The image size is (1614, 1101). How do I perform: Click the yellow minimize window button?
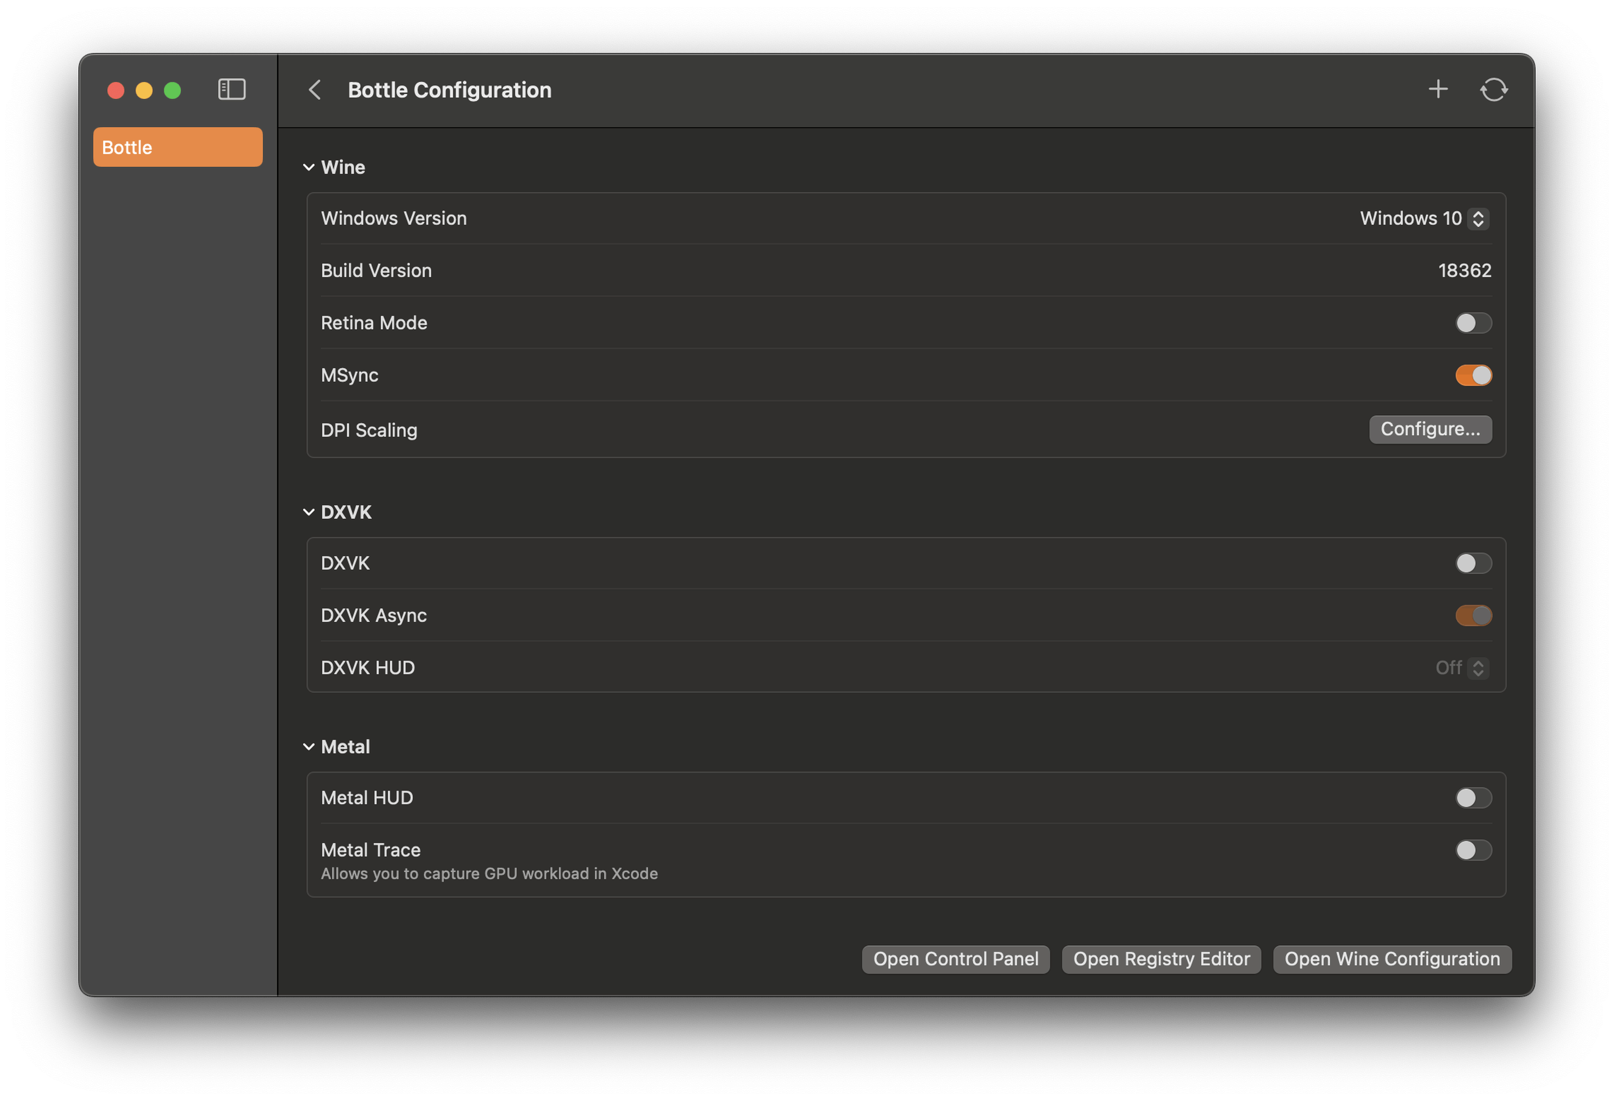pos(145,91)
